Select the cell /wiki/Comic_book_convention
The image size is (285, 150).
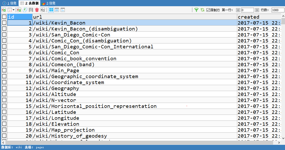tap(135, 58)
